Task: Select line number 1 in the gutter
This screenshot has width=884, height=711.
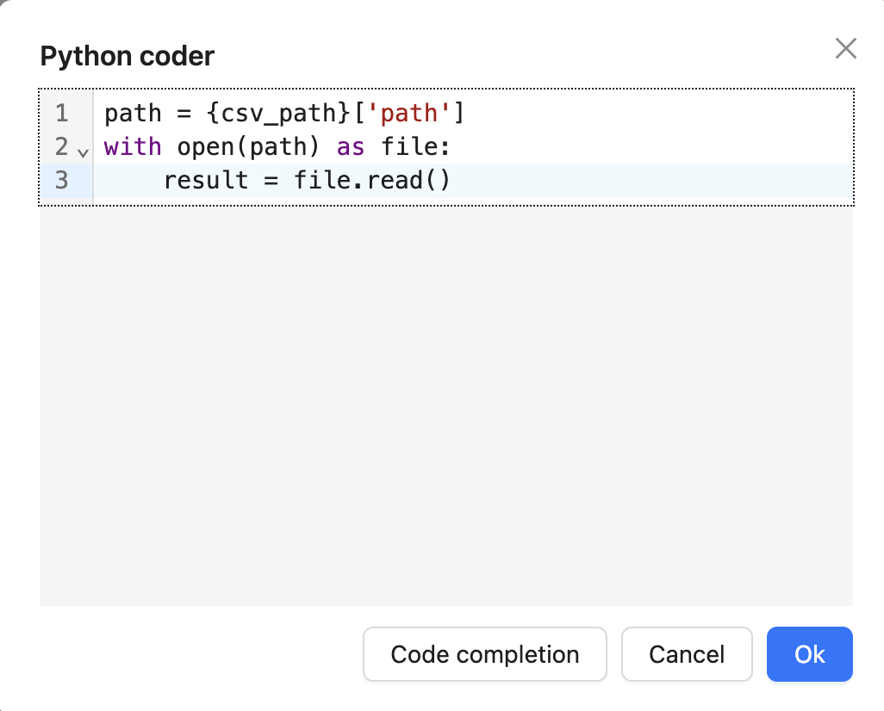Action: pyautogui.click(x=62, y=114)
